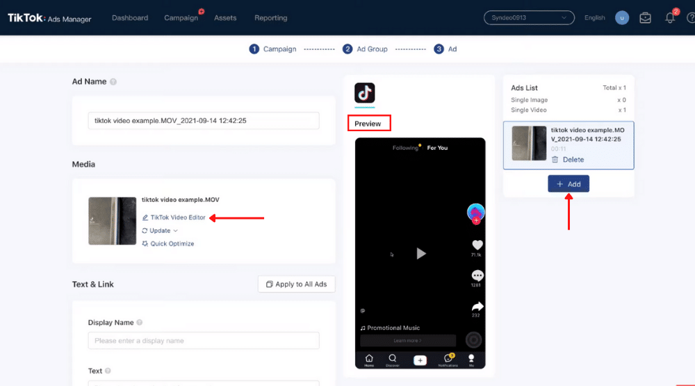Viewport: 695px width, 386px height.
Task: Click the Add button in Ads List
Action: click(x=569, y=184)
